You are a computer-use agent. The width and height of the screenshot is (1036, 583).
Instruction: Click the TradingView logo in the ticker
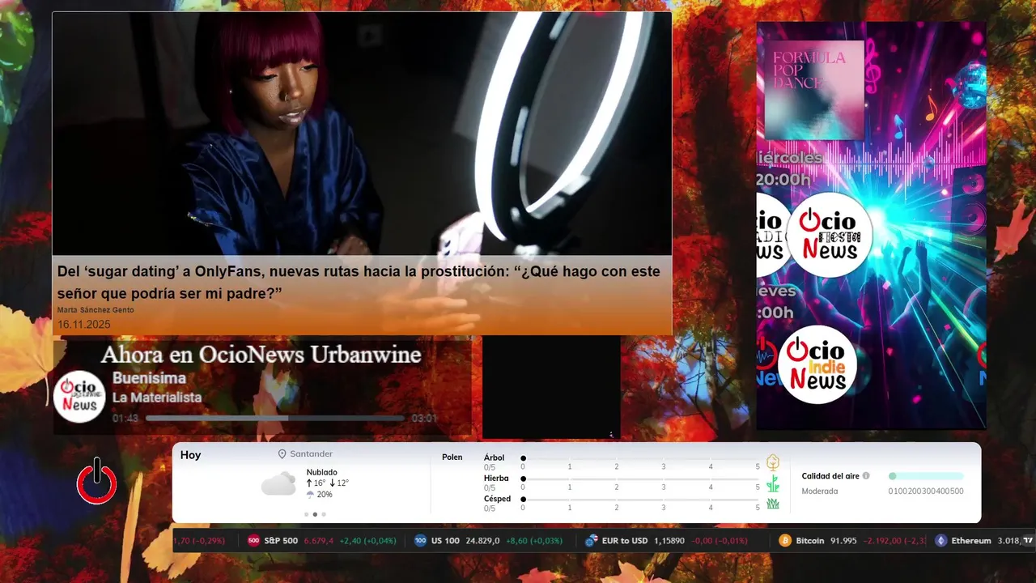tap(1028, 540)
